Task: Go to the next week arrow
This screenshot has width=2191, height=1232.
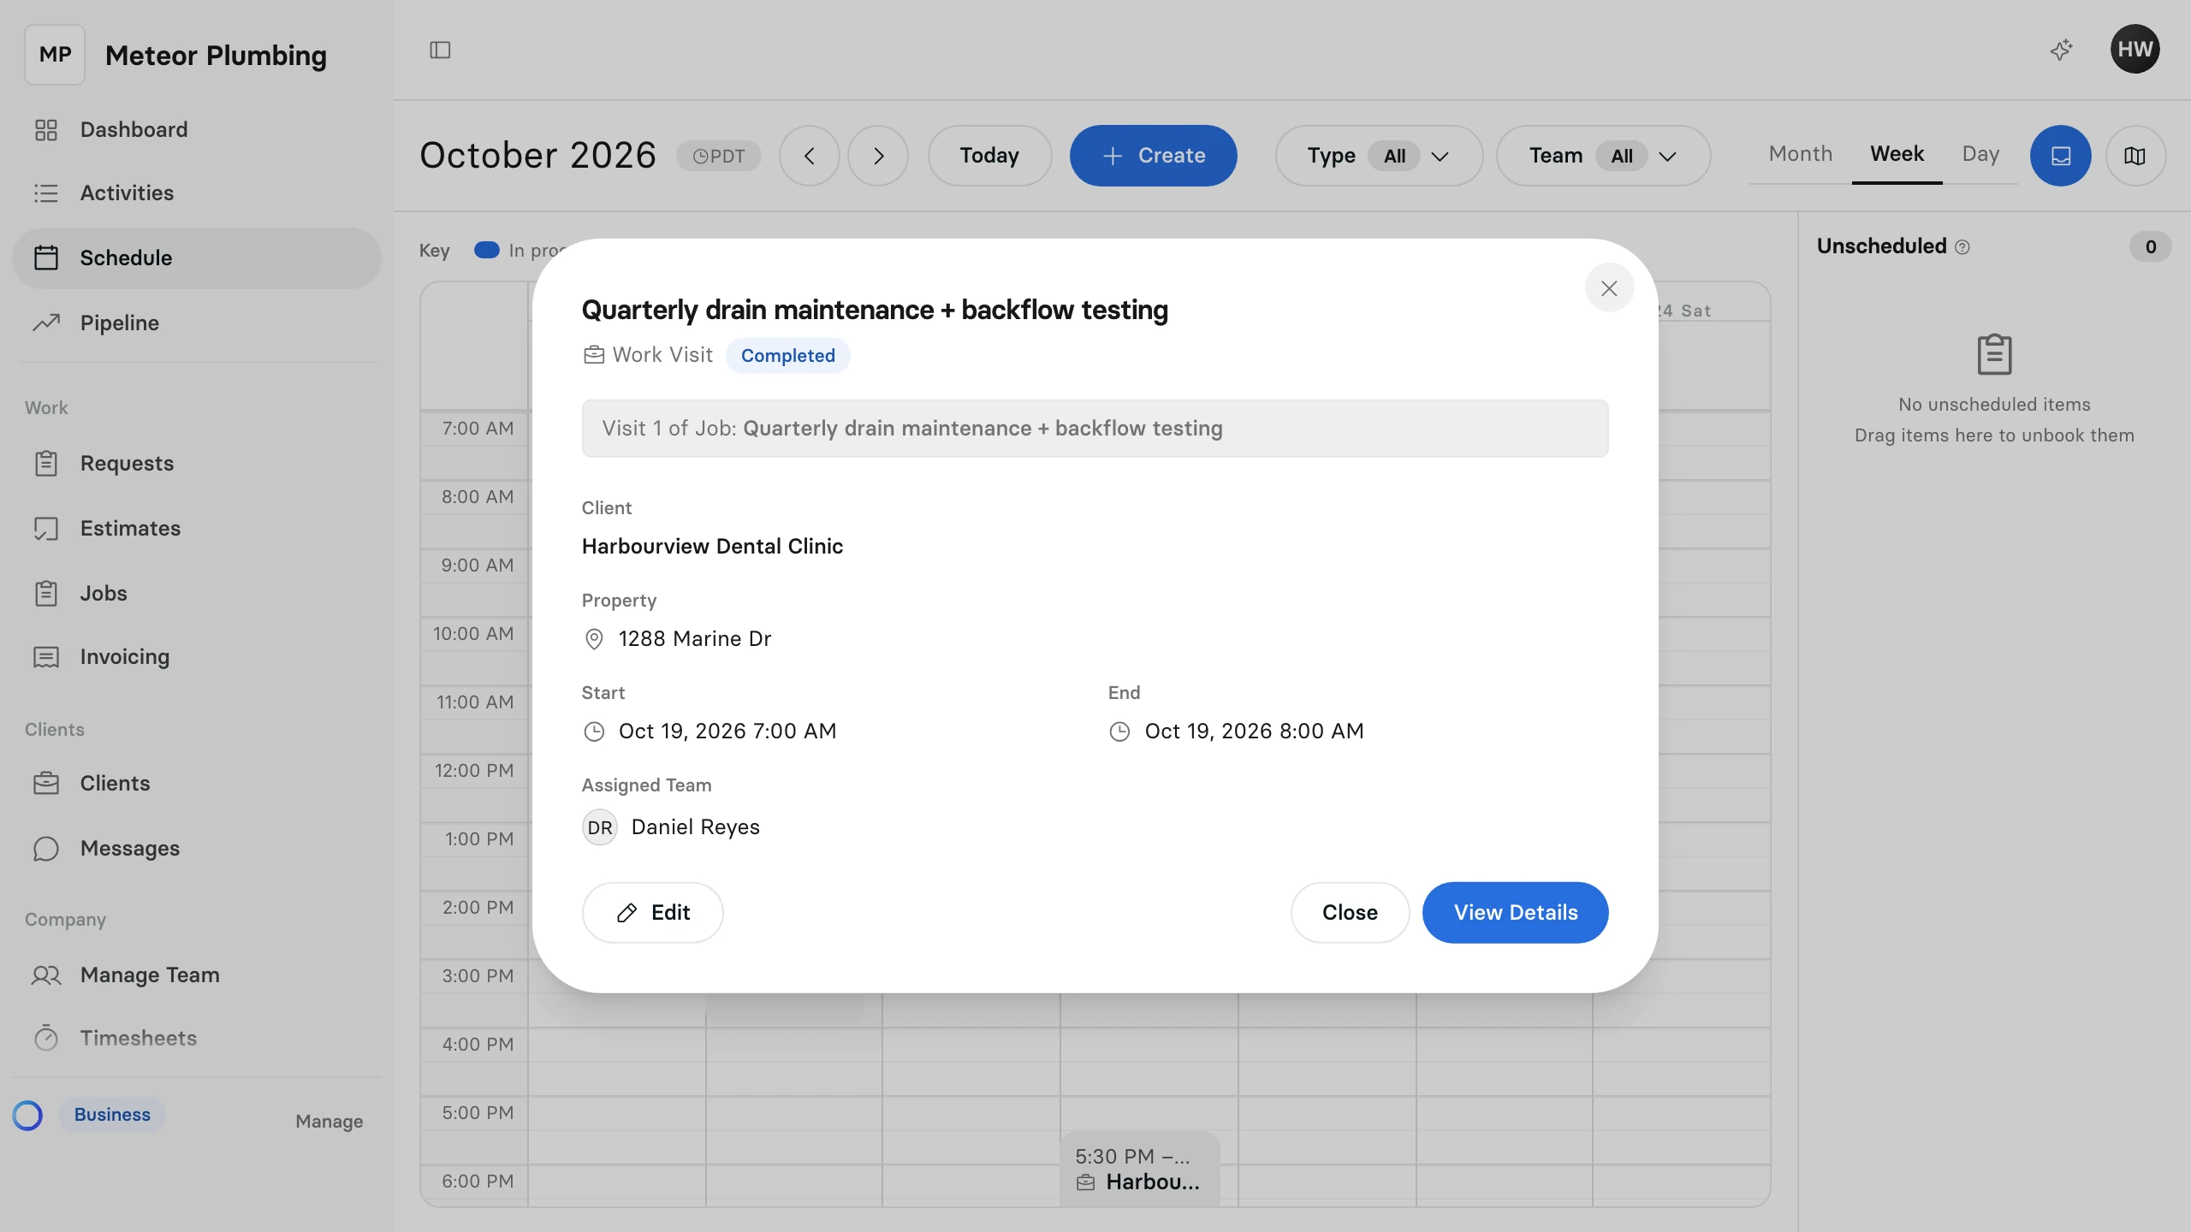Action: [878, 156]
